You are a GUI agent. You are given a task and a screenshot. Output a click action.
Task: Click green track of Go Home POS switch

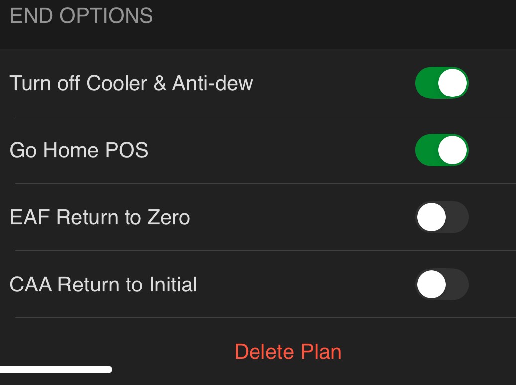[426, 150]
